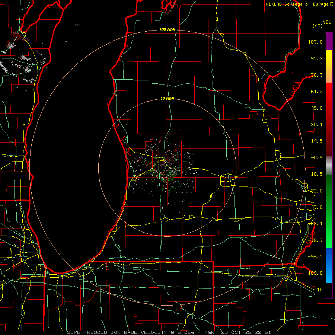The image size is (335, 335).
Task: Click the VEL legend heading
Action: click(x=327, y=22)
